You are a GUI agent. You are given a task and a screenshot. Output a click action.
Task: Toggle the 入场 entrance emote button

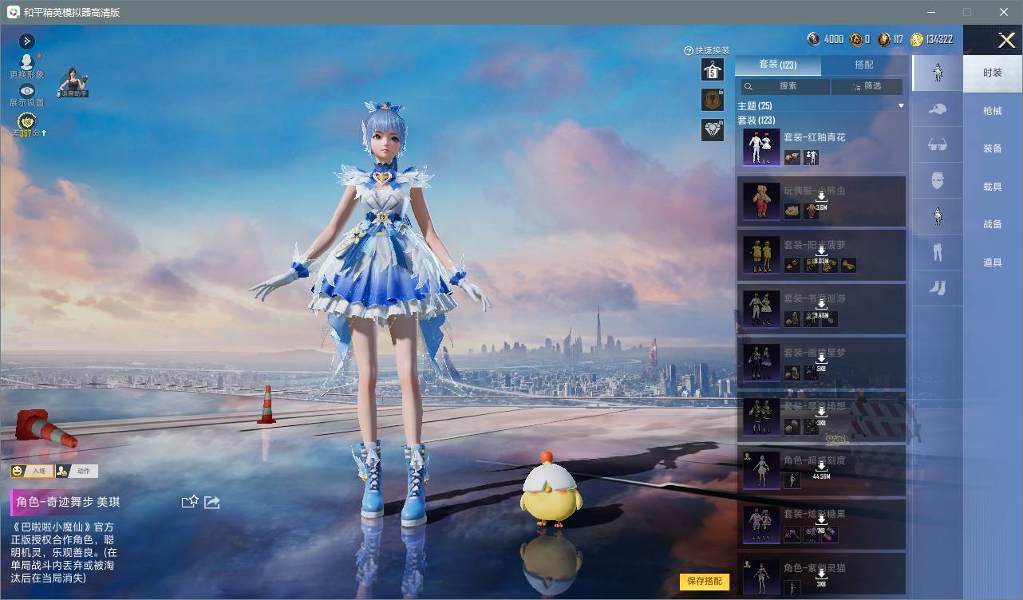[32, 471]
